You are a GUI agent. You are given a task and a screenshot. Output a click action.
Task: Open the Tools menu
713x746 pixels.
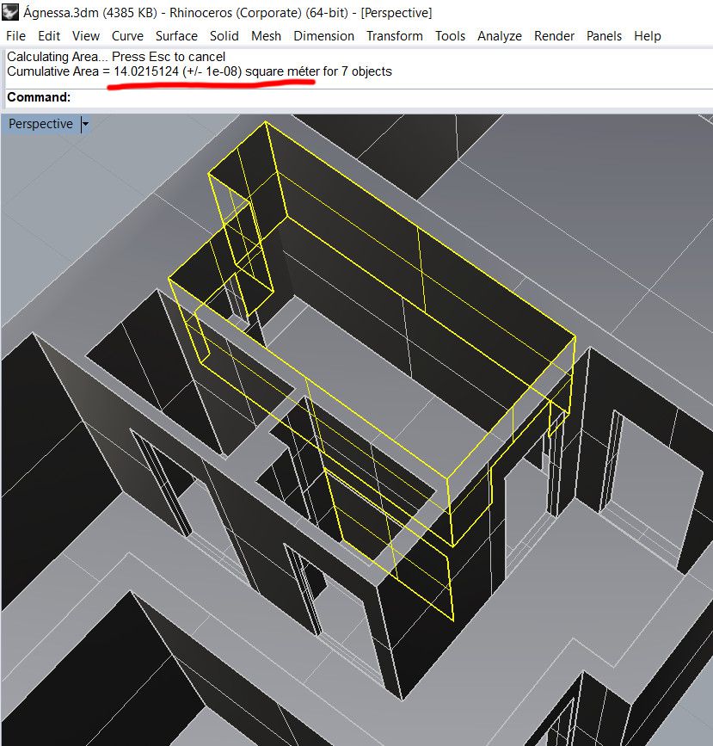tap(450, 36)
